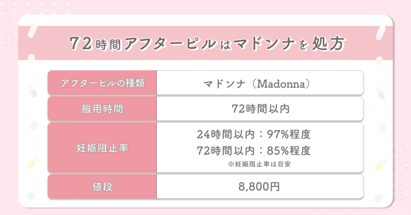Click the yellow capsule icon on right side
Viewport: 411px width, 215px height.
pyautogui.click(x=381, y=165)
